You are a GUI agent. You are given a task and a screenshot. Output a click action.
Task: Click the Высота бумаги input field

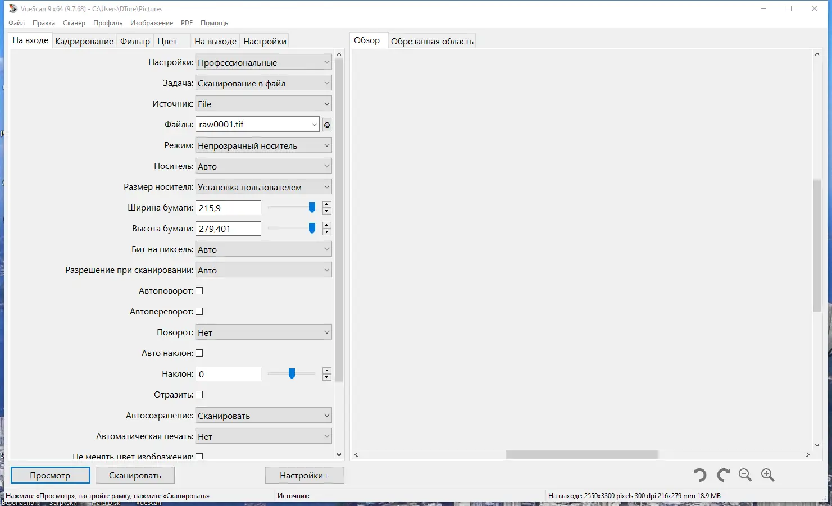(228, 229)
